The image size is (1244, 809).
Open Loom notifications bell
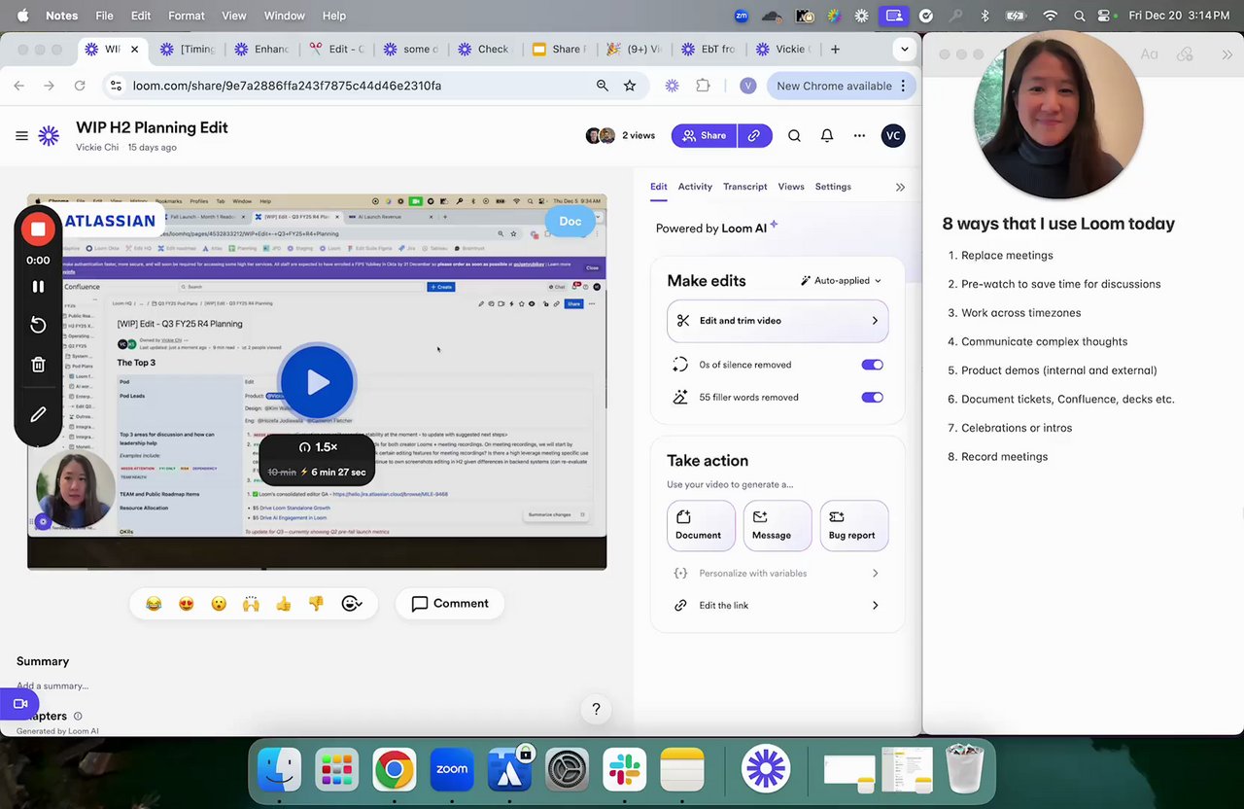tap(827, 136)
